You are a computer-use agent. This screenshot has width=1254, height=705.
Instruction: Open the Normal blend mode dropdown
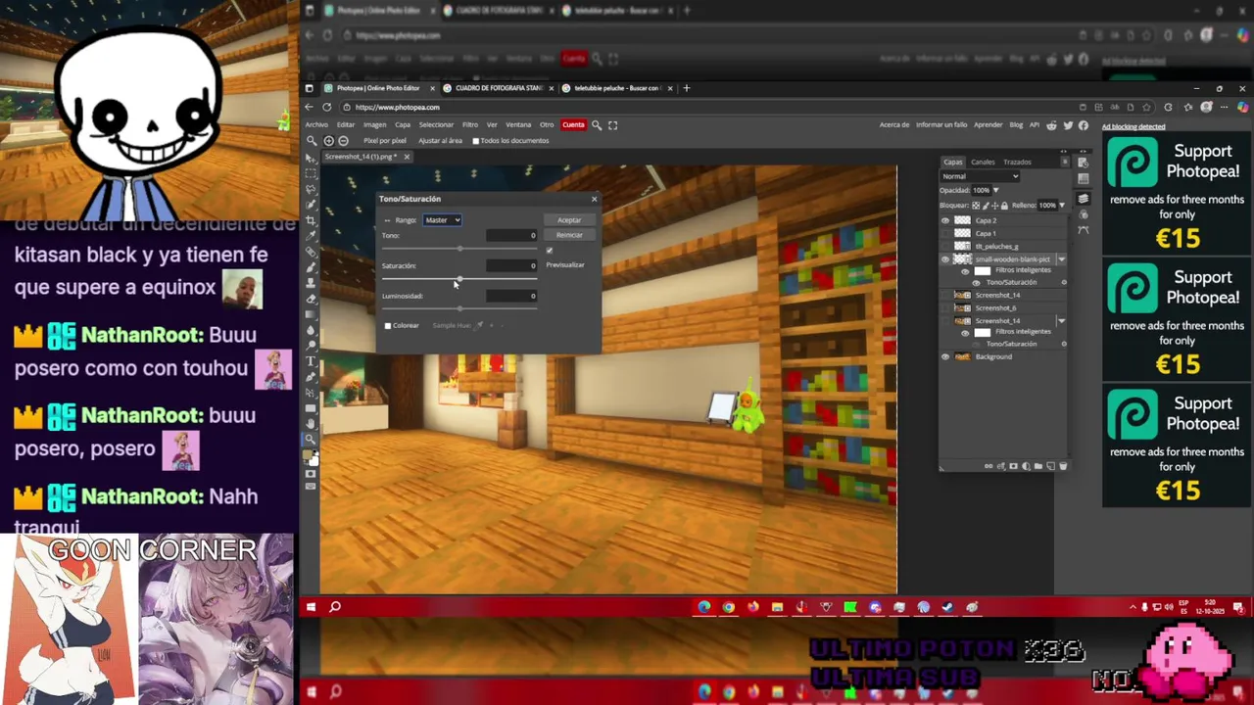(x=980, y=176)
